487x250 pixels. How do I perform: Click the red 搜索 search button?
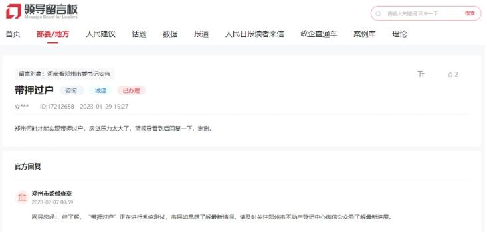[x=470, y=13]
